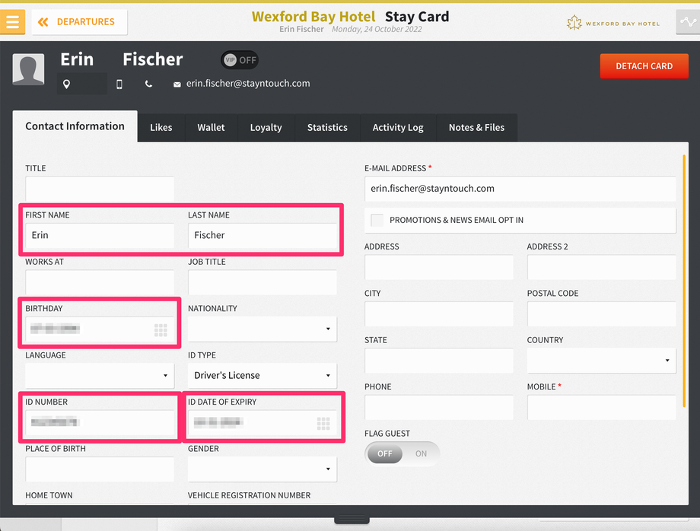Open the Activity Log tab
700x531 pixels.
[398, 128]
